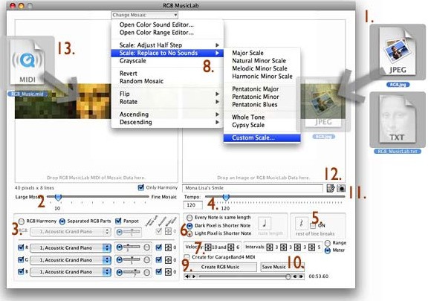Expand the Descending submenu
431x301 pixels.
point(167,122)
